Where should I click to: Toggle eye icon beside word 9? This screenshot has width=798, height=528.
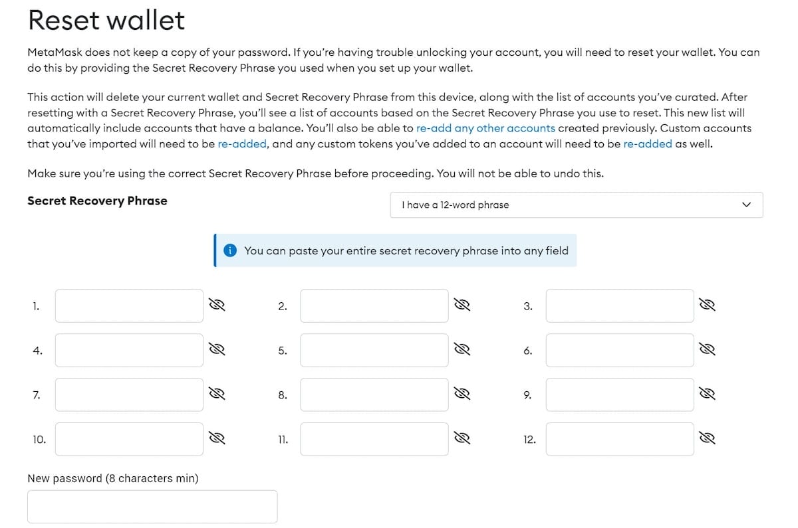pos(708,395)
